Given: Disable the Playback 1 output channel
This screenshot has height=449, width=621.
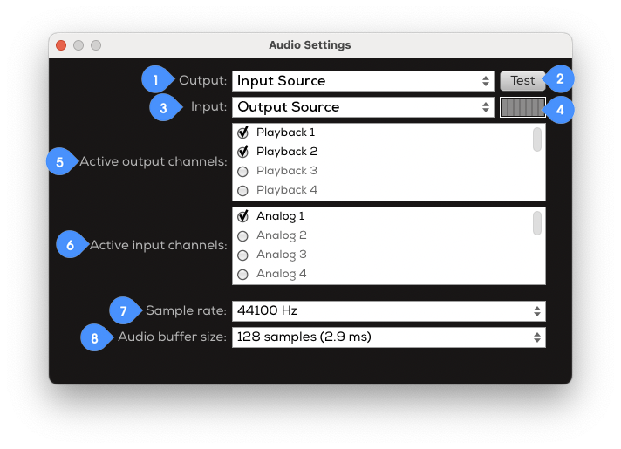Looking at the screenshot, I should click(x=243, y=133).
